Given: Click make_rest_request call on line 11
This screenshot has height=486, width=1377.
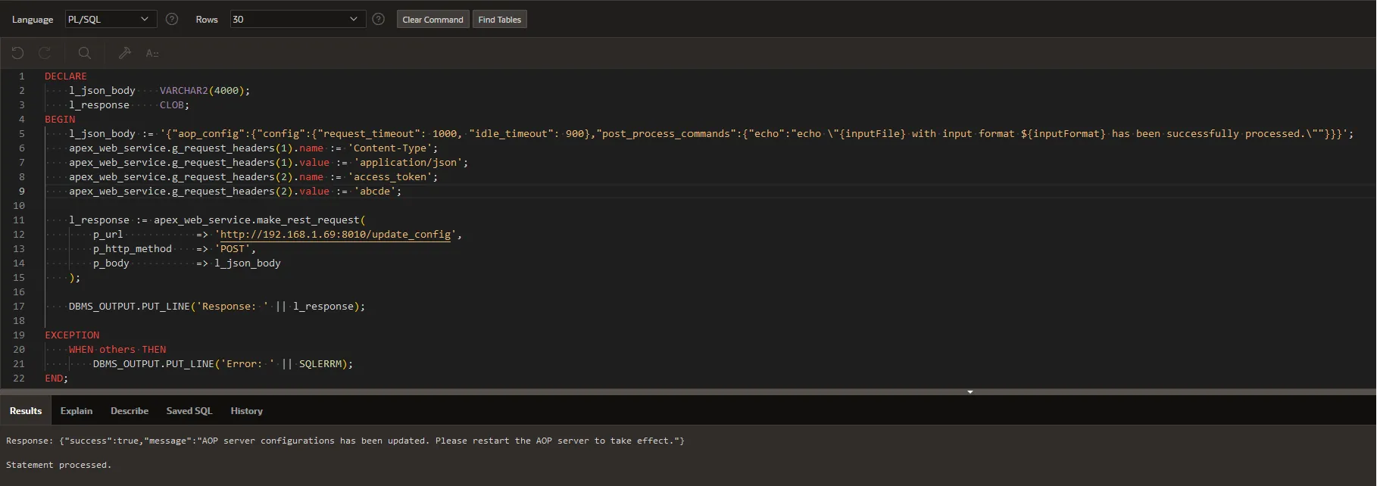Looking at the screenshot, I should (x=308, y=220).
